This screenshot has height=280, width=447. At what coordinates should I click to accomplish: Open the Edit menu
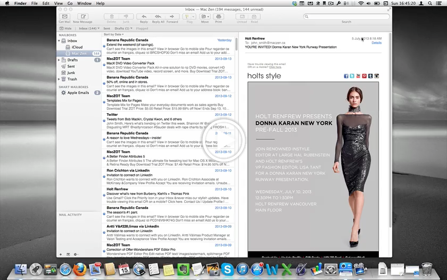[46, 3]
